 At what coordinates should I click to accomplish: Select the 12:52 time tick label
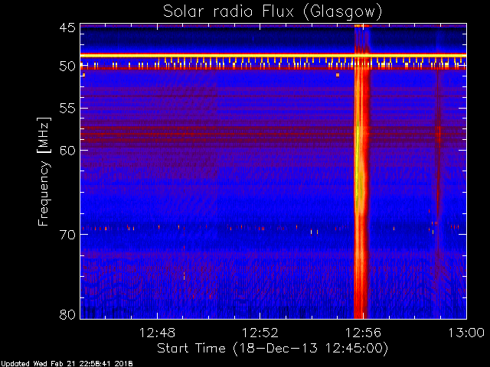pyautogui.click(x=260, y=333)
